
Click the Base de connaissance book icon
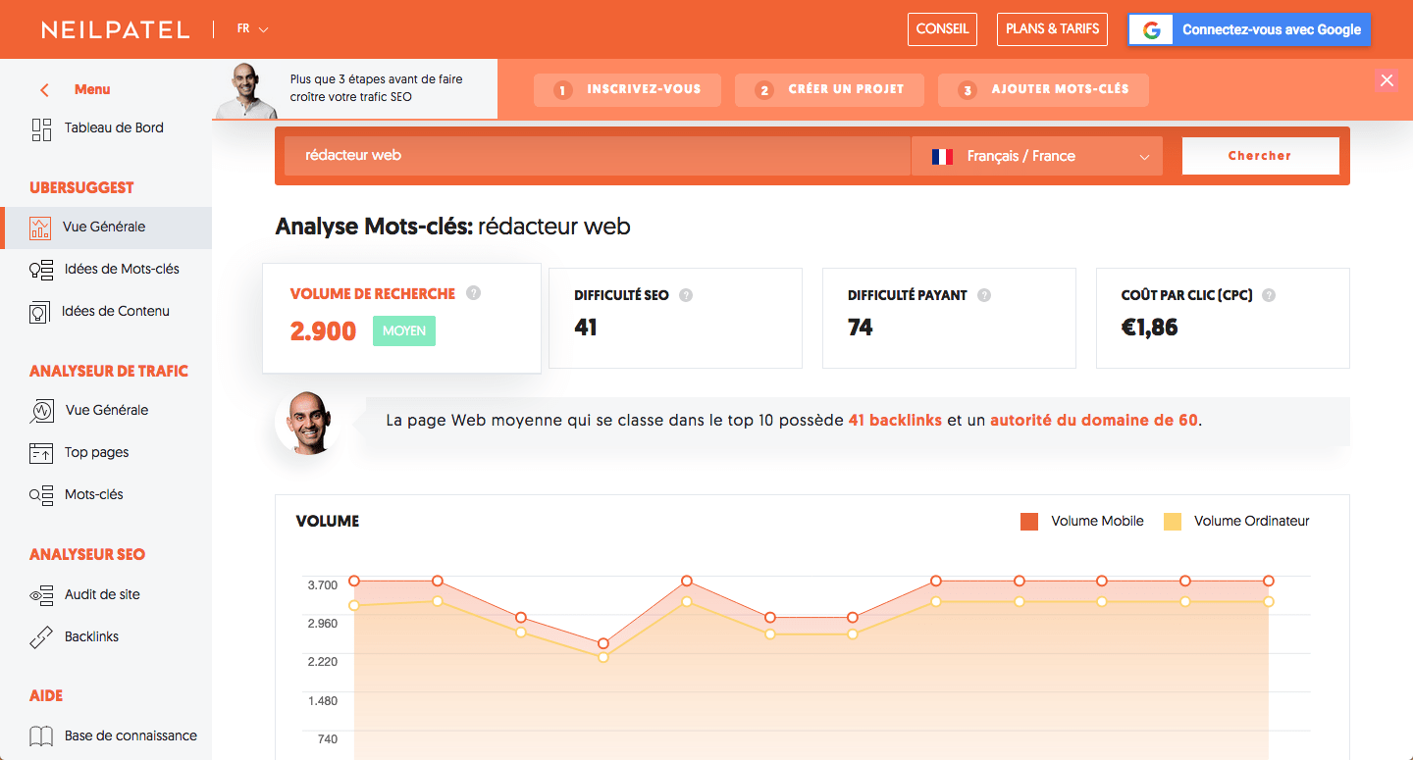point(41,736)
